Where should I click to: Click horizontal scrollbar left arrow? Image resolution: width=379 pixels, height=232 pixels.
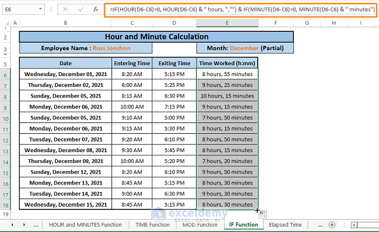[x=354, y=225]
